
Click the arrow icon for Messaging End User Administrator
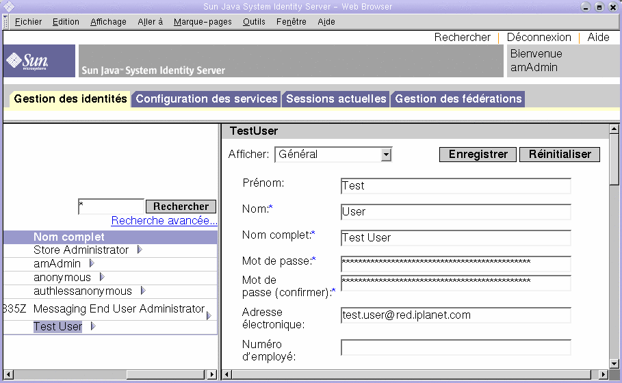click(x=209, y=315)
